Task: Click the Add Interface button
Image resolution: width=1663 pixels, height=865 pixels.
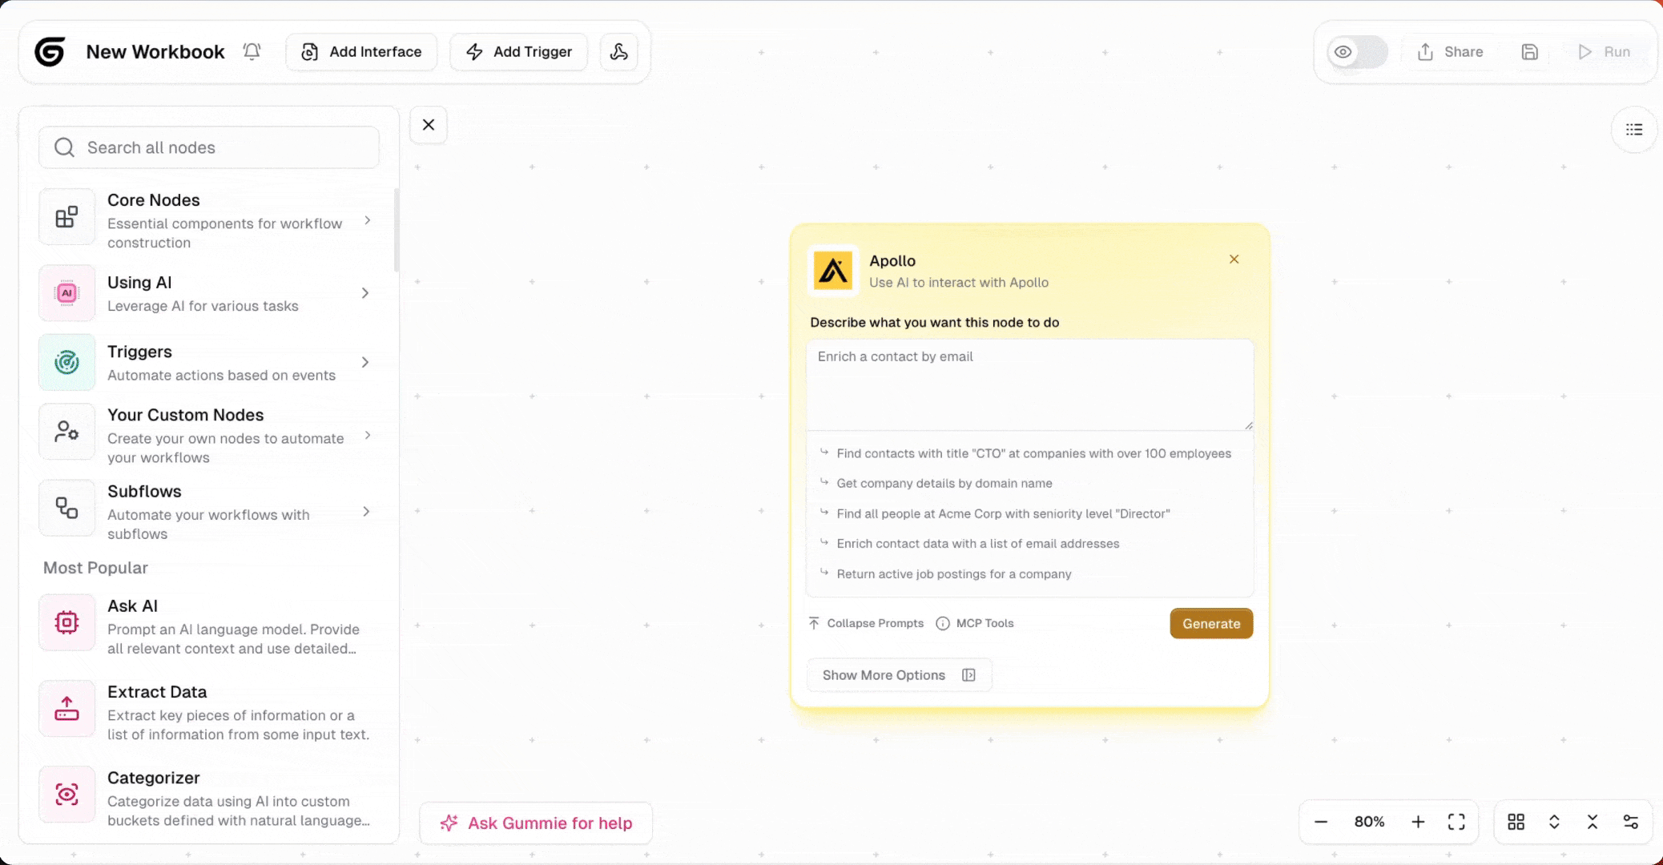Action: (361, 52)
